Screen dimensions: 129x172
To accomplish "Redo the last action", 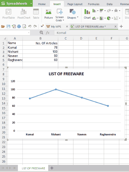I will pos(35,26).
